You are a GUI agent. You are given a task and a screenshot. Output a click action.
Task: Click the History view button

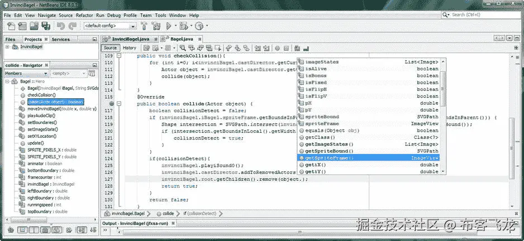point(130,48)
